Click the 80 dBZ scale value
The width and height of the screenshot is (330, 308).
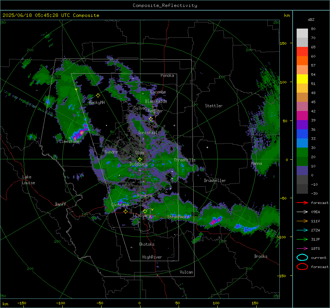coord(313,29)
